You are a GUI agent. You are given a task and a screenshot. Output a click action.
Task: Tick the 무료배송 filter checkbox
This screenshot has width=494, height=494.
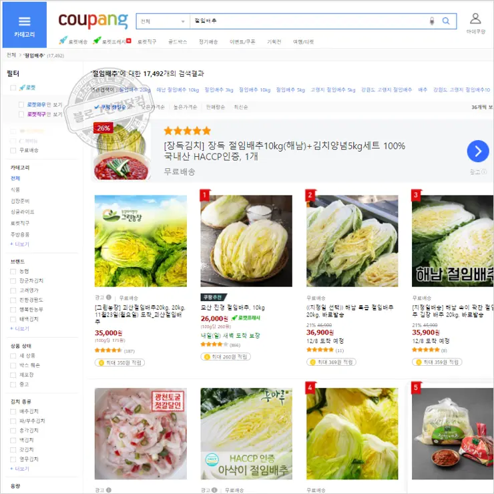tap(13, 150)
